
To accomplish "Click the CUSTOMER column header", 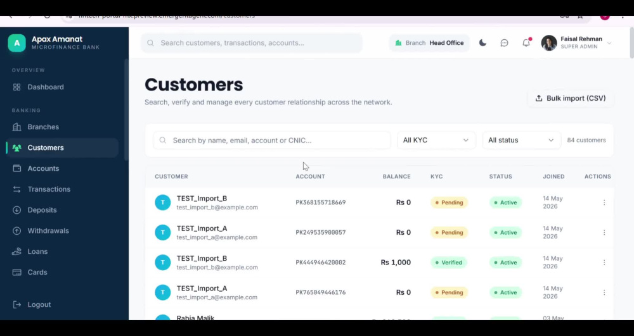I will [171, 177].
